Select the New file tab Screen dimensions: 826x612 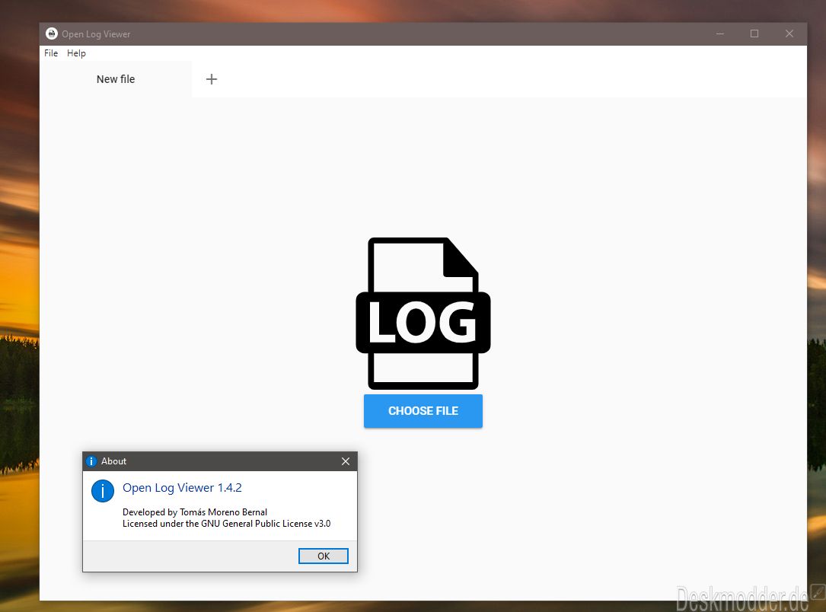point(116,79)
